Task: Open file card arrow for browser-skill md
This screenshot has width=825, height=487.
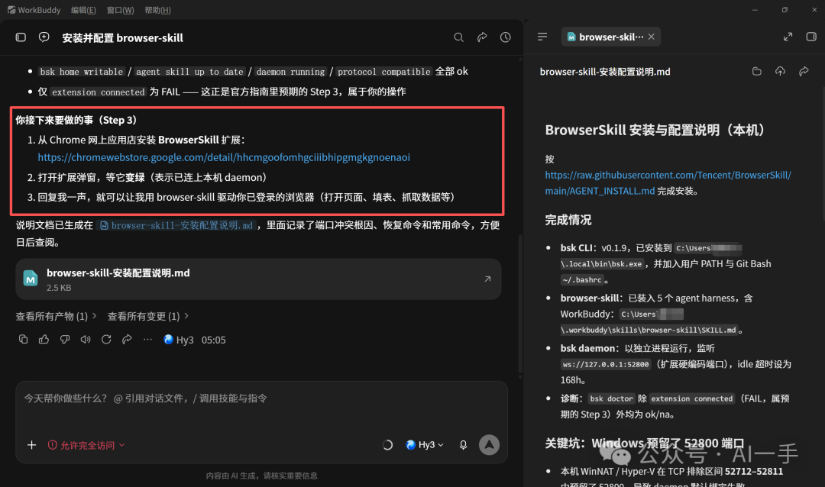Action: tap(487, 279)
